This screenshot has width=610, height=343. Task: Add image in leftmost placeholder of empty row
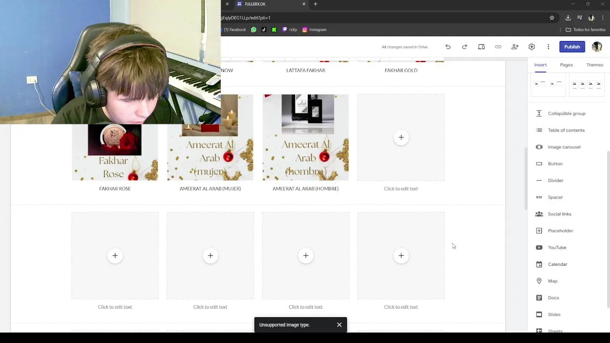[115, 256]
